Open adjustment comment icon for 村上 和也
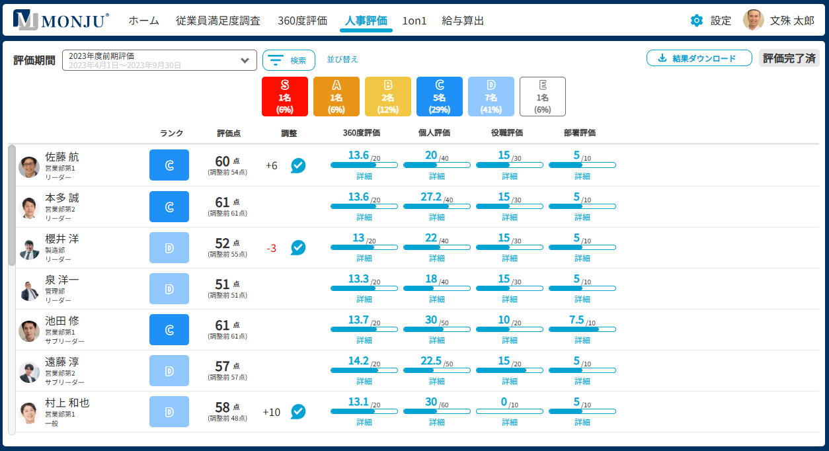This screenshot has height=451, width=829. tap(298, 411)
